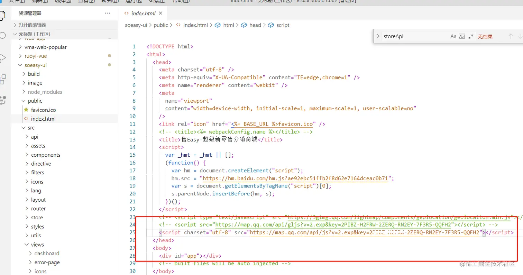Jump to the previous find match

[x=511, y=36]
